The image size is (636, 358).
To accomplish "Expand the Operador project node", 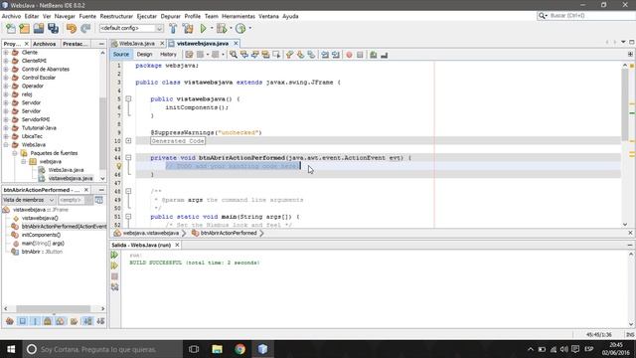I will [x=6, y=87].
